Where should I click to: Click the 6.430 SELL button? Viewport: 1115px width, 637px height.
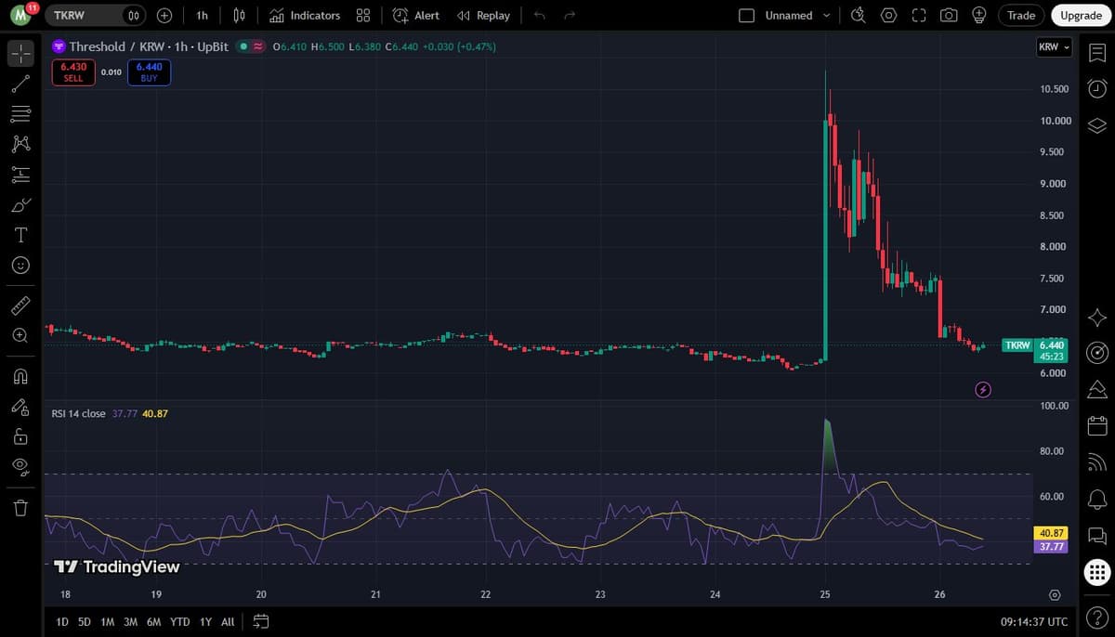(72, 72)
